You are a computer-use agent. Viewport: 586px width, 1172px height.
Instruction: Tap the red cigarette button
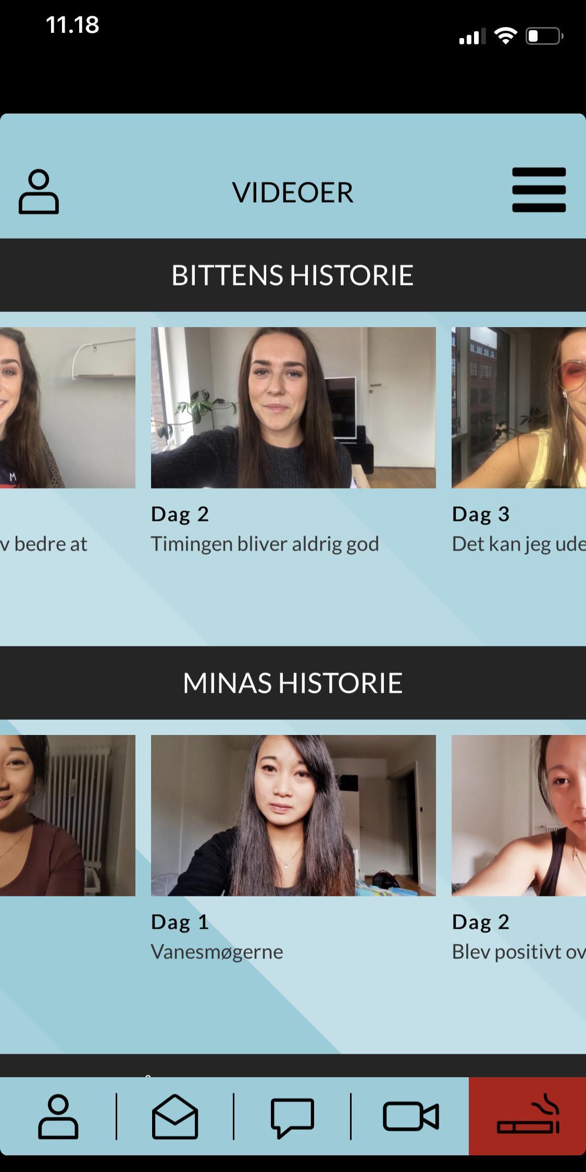[x=527, y=1116]
